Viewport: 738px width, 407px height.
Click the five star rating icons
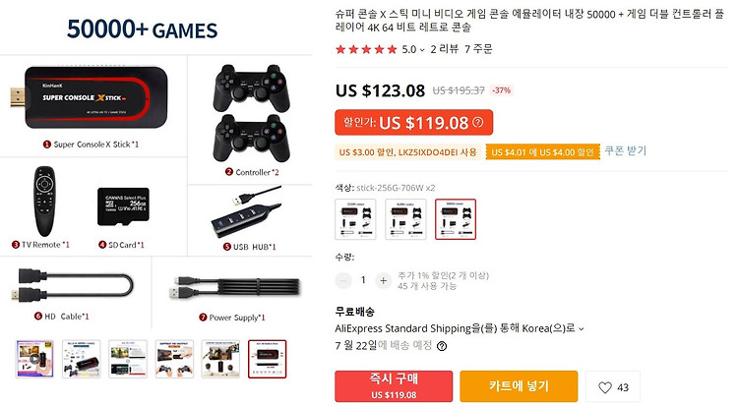click(x=366, y=49)
